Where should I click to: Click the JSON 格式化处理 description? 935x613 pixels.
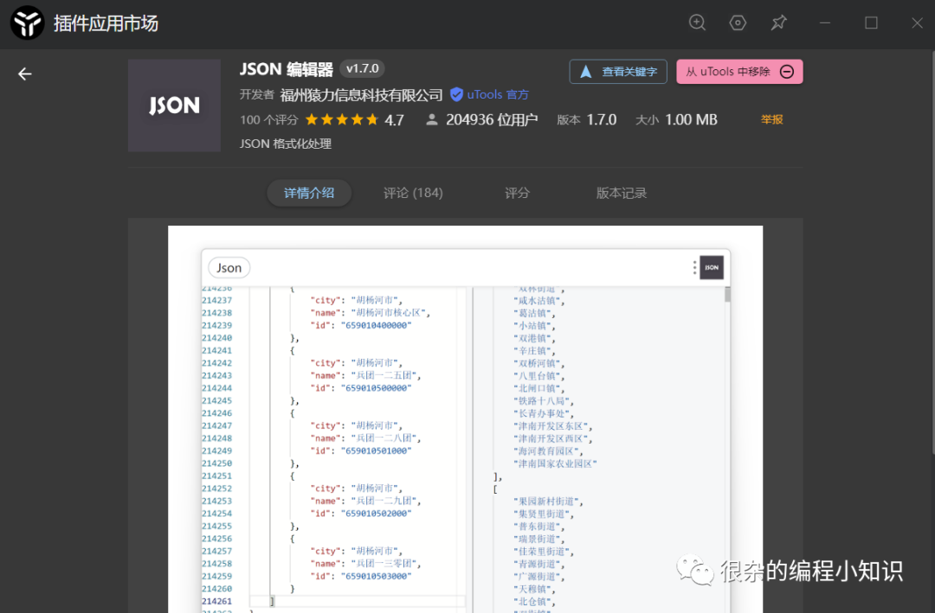coord(285,144)
